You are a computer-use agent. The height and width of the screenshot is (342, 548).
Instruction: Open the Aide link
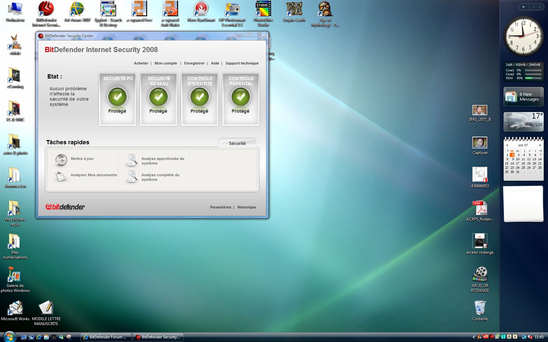(215, 63)
